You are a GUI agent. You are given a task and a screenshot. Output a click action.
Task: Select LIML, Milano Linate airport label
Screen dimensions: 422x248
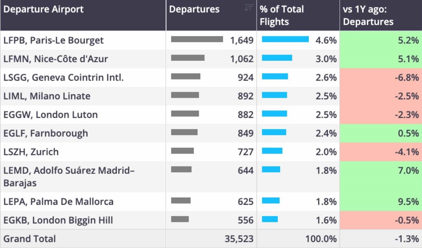point(47,96)
